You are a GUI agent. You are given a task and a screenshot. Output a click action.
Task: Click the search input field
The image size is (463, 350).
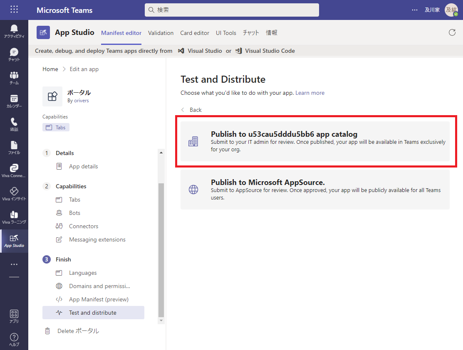click(232, 10)
